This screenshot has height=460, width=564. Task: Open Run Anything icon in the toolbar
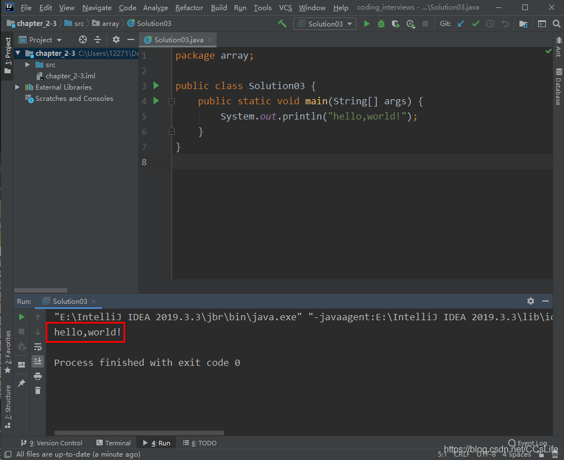[x=541, y=24]
